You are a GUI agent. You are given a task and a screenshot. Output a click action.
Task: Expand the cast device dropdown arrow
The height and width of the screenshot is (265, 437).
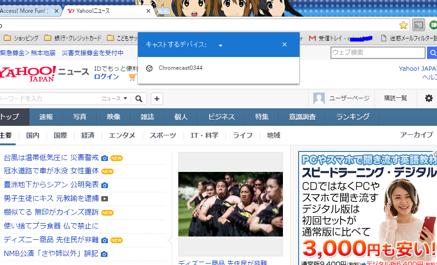[x=221, y=46]
